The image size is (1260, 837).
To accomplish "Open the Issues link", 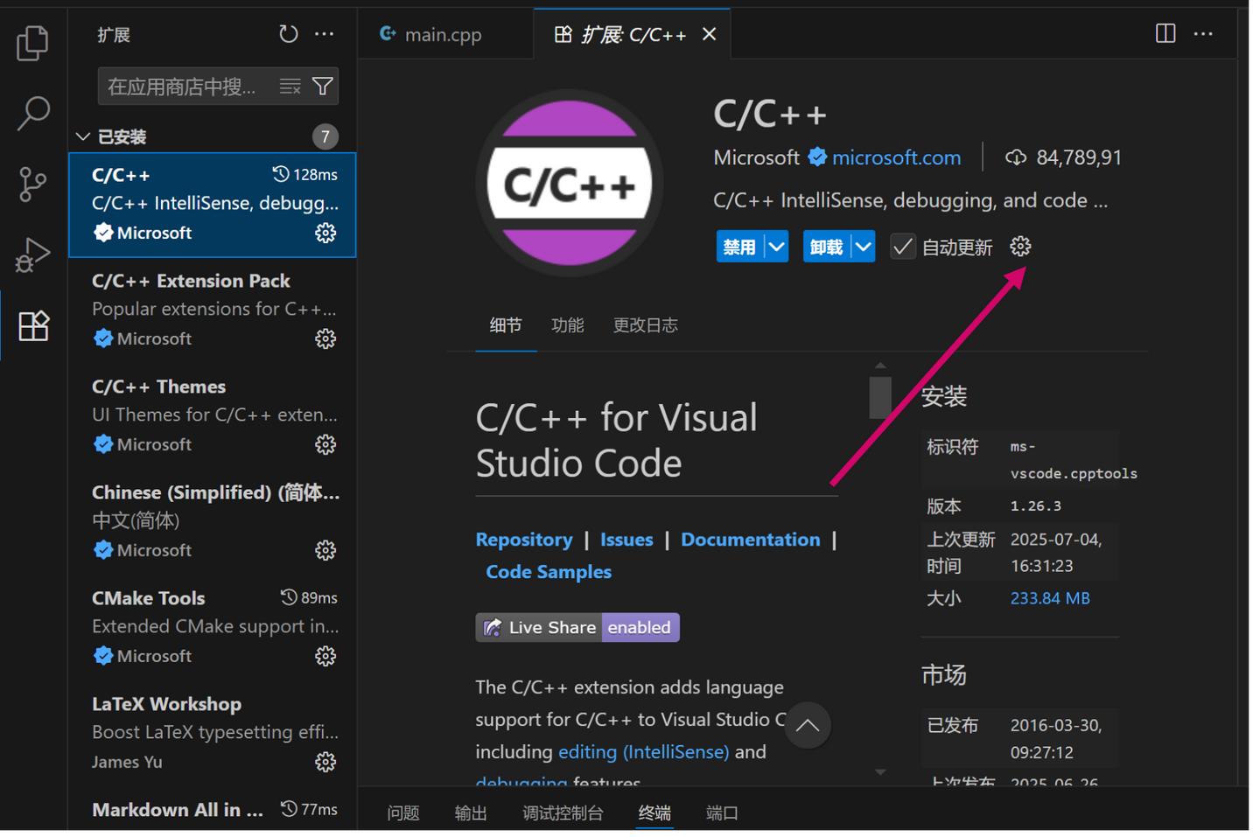I will click(626, 540).
